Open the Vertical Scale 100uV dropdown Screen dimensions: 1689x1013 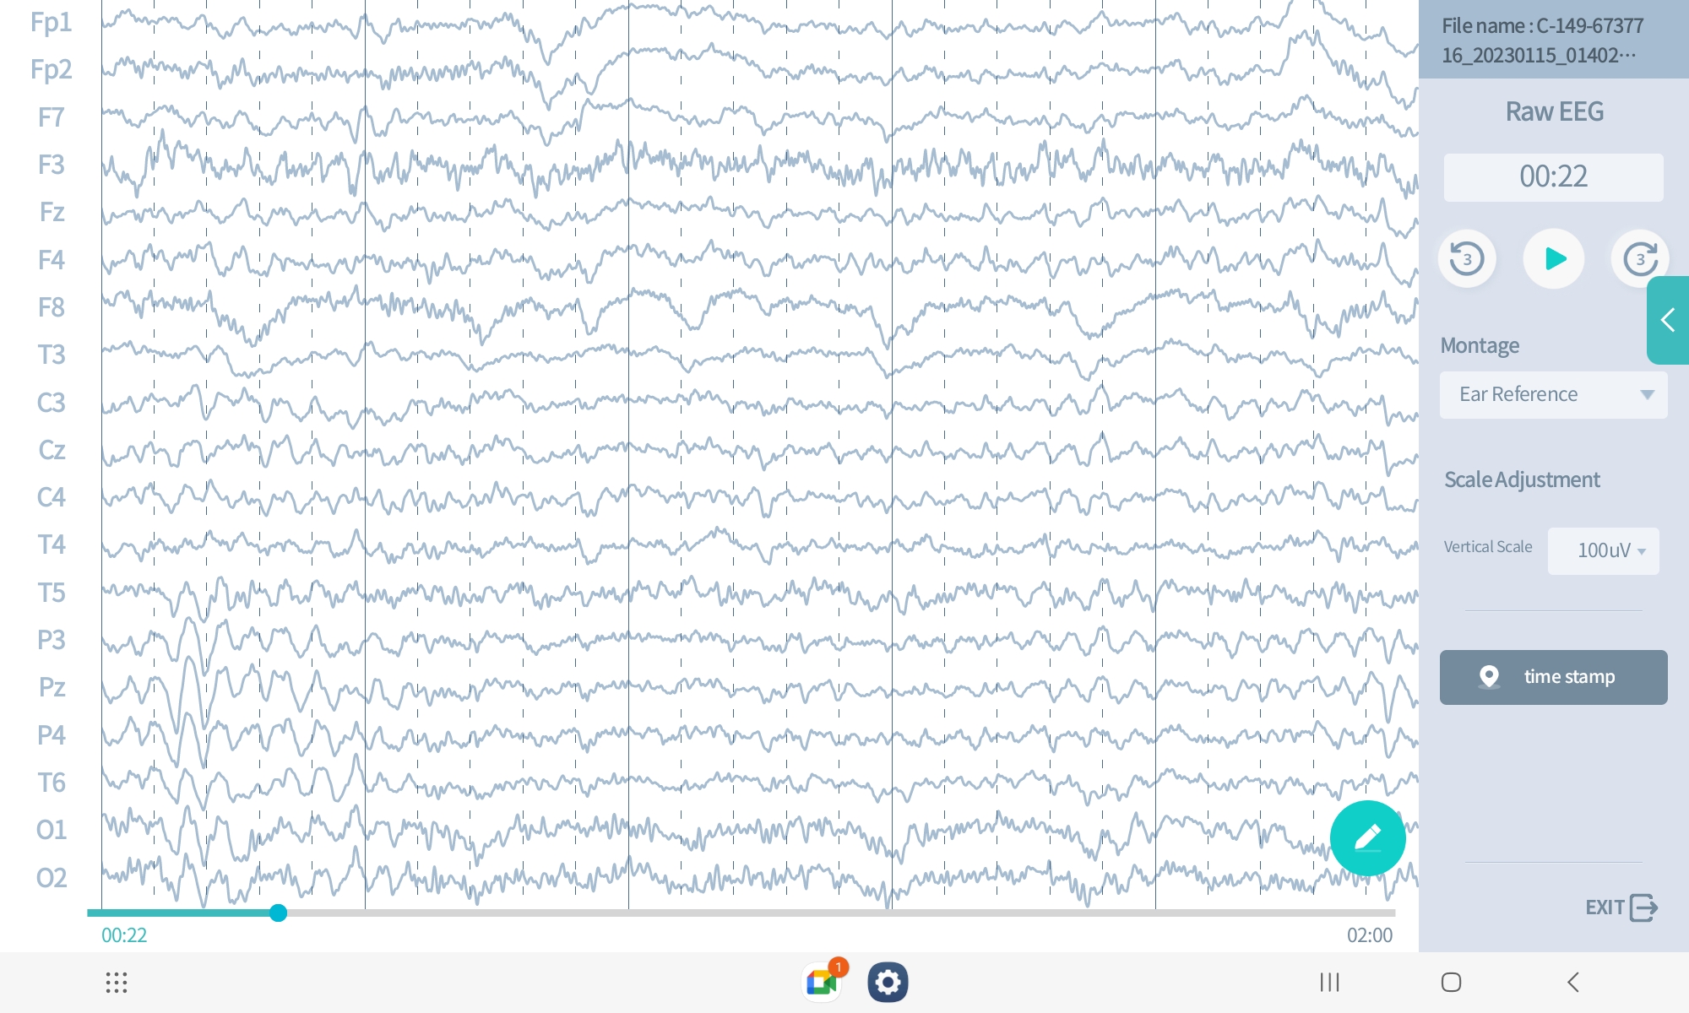1603,550
